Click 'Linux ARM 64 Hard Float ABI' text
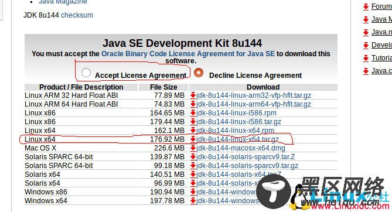 71,104
